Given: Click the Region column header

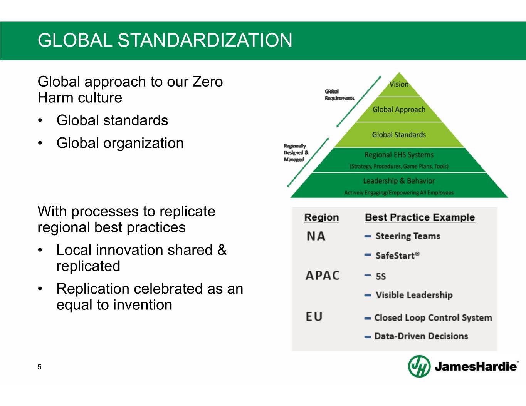Looking at the screenshot, I should point(321,217).
